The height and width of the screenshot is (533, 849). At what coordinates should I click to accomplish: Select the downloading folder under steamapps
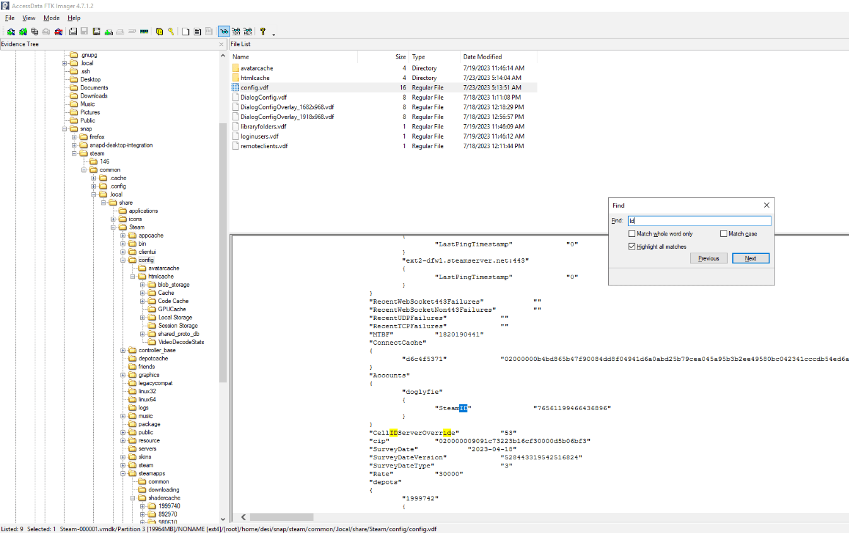[x=164, y=490]
